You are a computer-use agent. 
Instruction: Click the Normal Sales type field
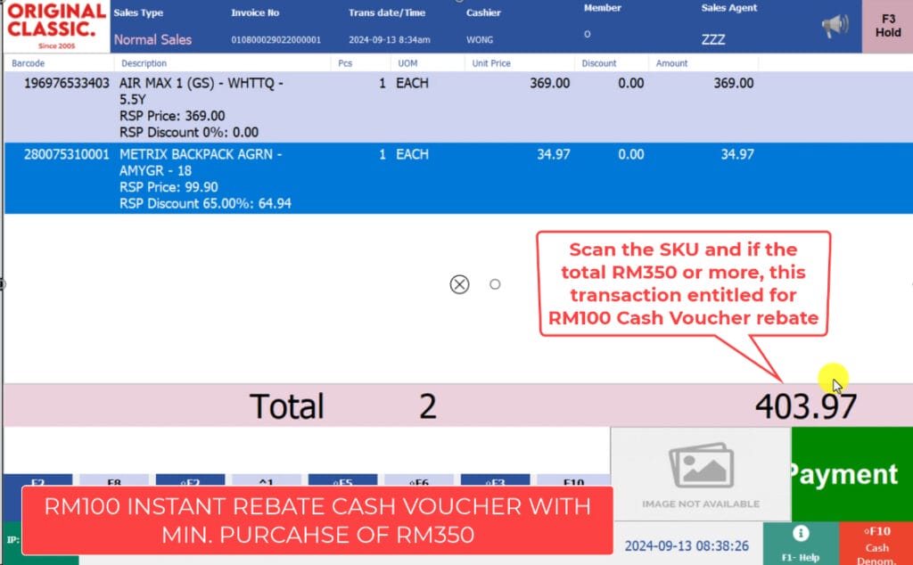[x=152, y=40]
